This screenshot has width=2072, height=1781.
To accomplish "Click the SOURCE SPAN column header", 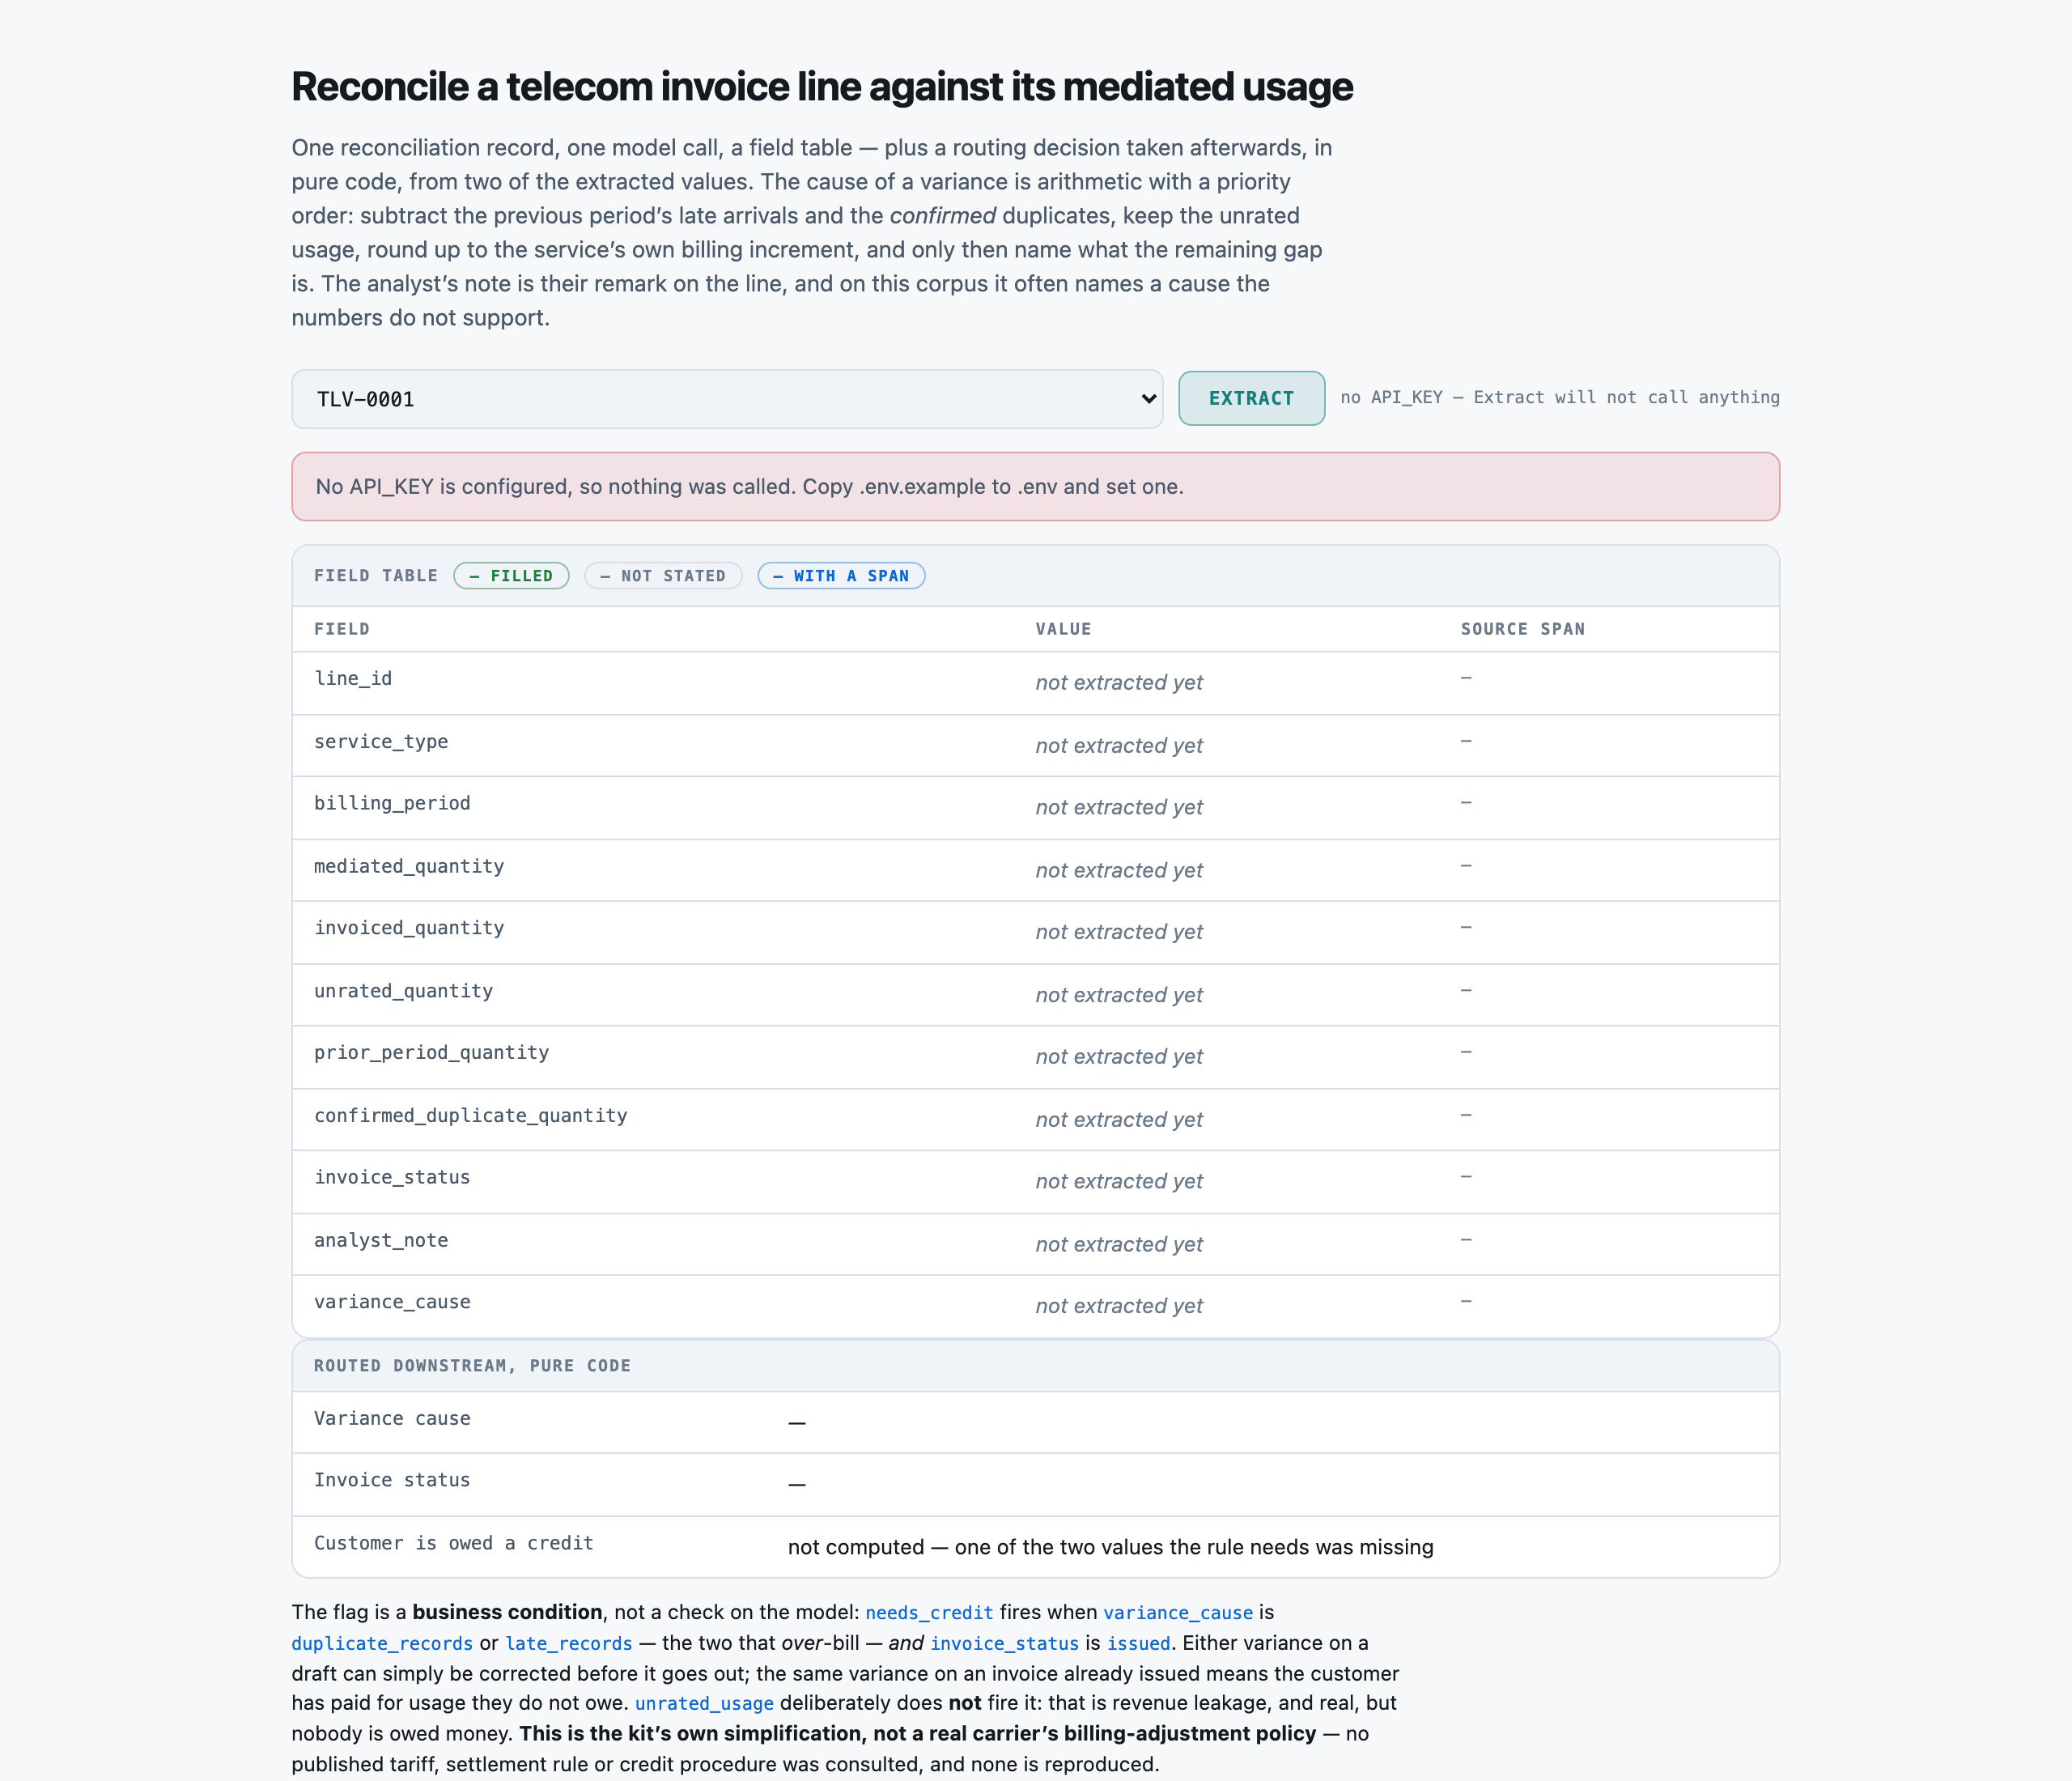I will pos(1522,629).
